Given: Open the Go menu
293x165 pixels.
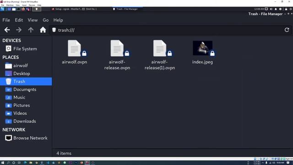Looking at the screenshot, I should pos(46,20).
